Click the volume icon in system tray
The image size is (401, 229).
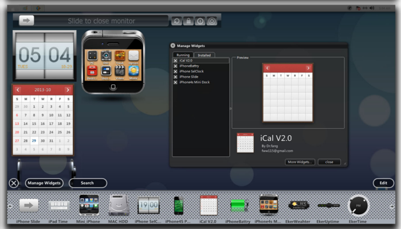click(x=372, y=8)
